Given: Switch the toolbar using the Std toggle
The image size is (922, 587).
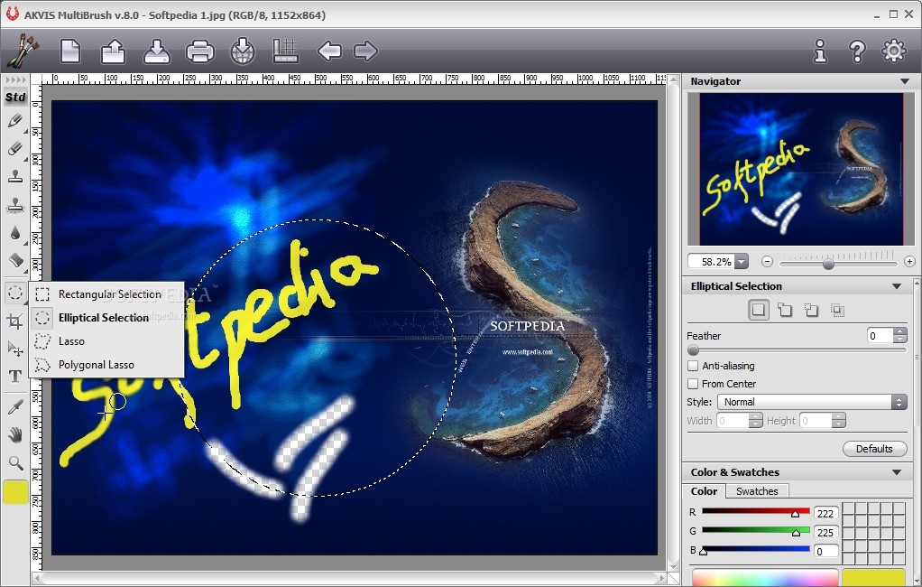Looking at the screenshot, I should point(15,98).
